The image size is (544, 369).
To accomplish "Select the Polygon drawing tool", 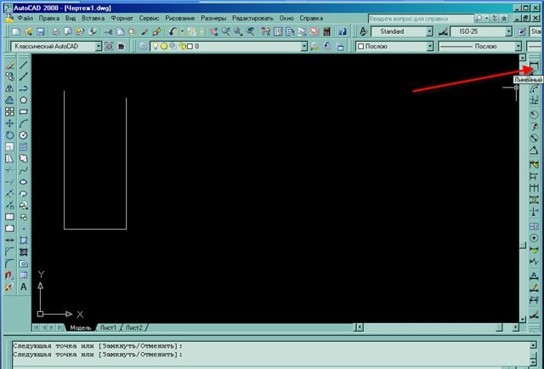I will [x=23, y=99].
